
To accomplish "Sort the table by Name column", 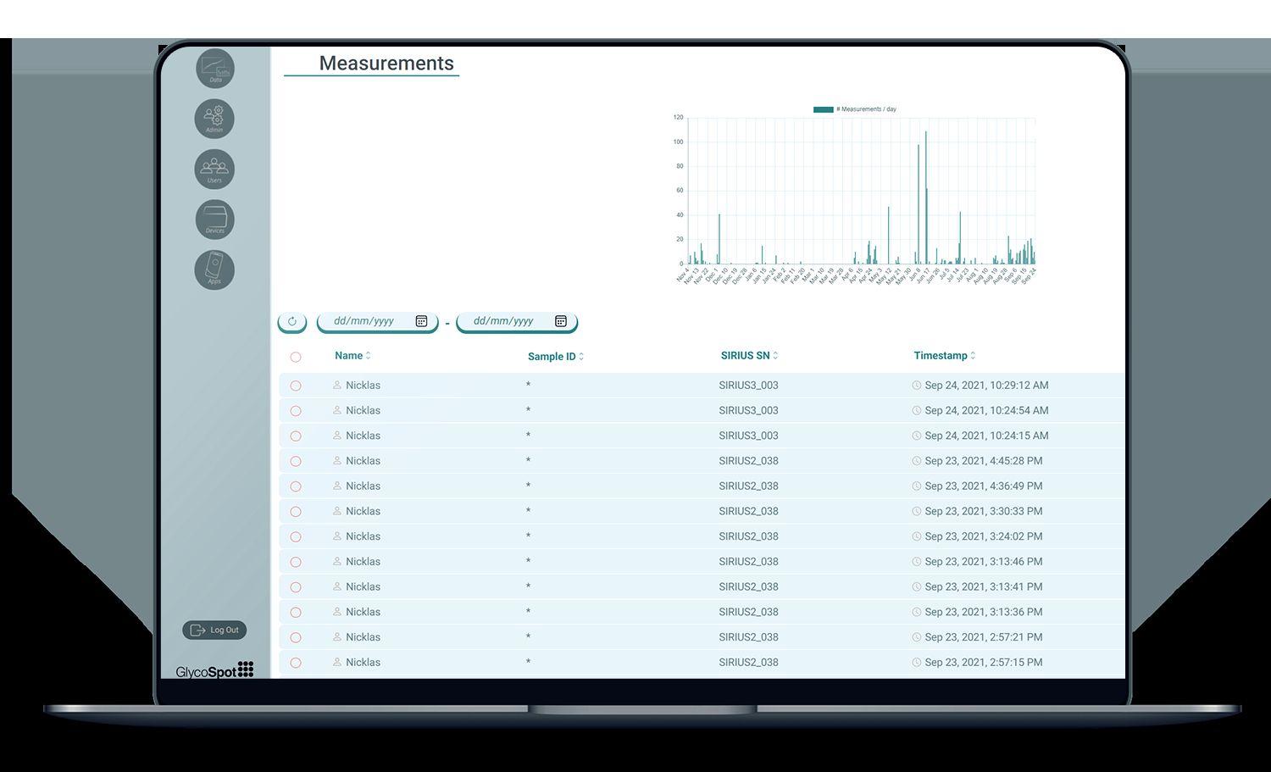I will 352,356.
